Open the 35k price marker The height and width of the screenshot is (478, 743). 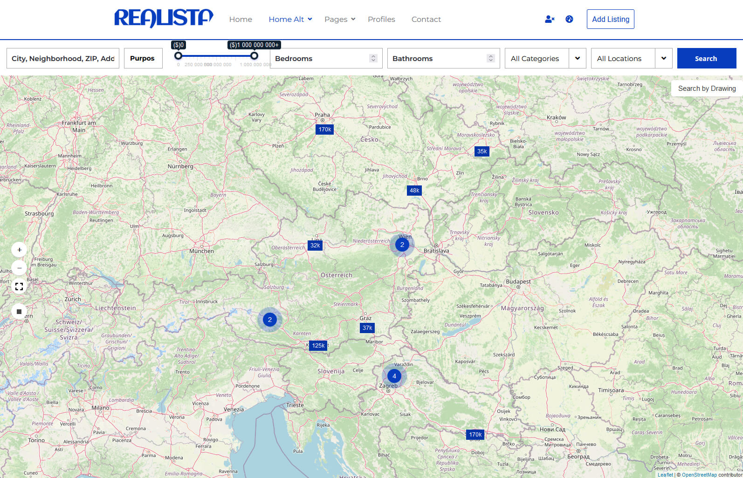pyautogui.click(x=482, y=151)
